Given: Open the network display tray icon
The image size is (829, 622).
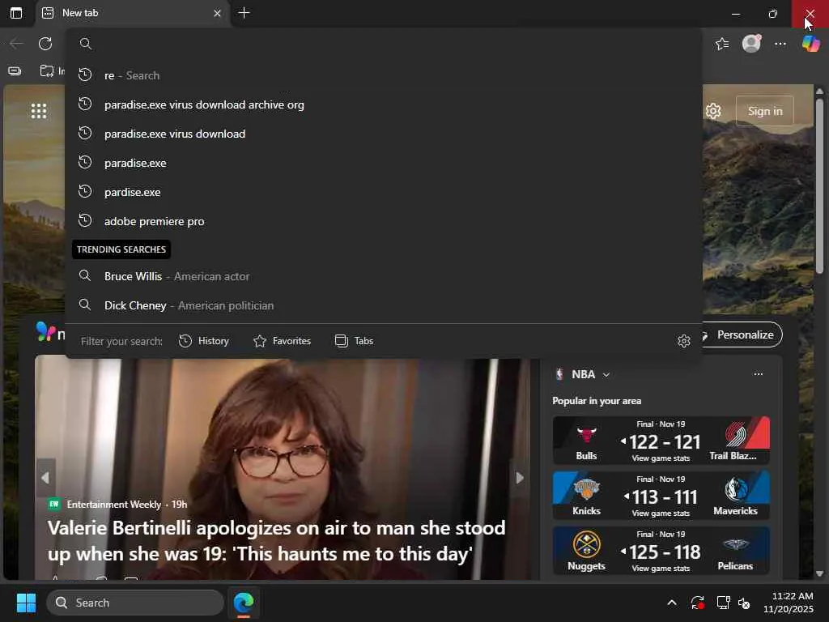Looking at the screenshot, I should [723, 603].
